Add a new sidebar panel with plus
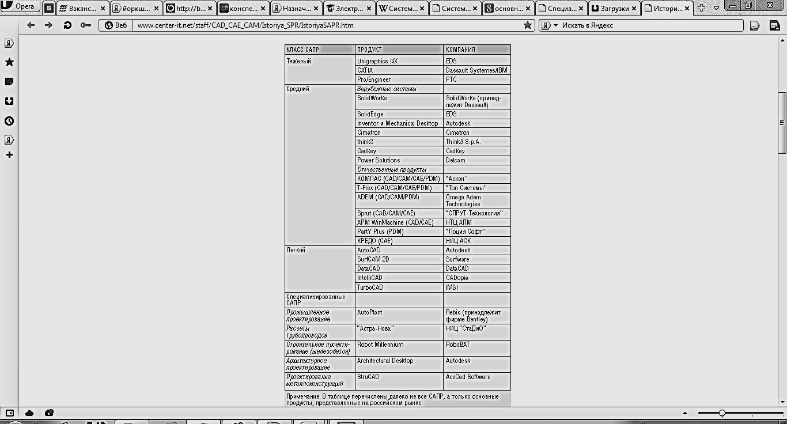The width and height of the screenshot is (787, 424). tap(9, 155)
